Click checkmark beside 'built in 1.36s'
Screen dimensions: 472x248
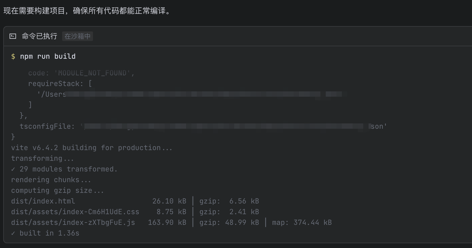[13, 233]
